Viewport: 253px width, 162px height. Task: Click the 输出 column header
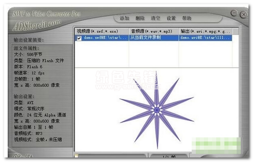[x=206, y=31]
